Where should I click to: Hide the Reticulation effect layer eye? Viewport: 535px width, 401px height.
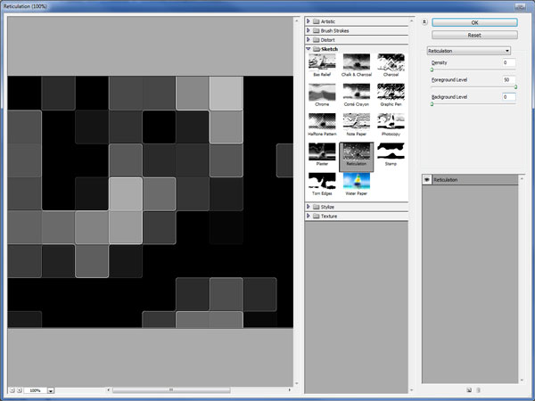tap(427, 180)
